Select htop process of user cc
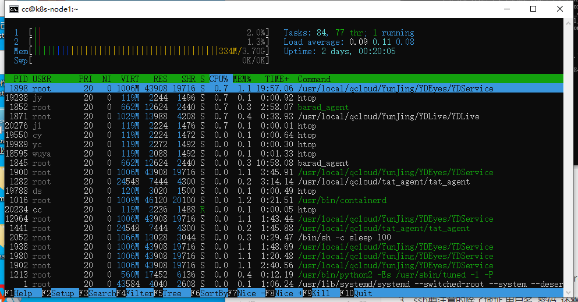The width and height of the screenshot is (578, 302). 284,209
